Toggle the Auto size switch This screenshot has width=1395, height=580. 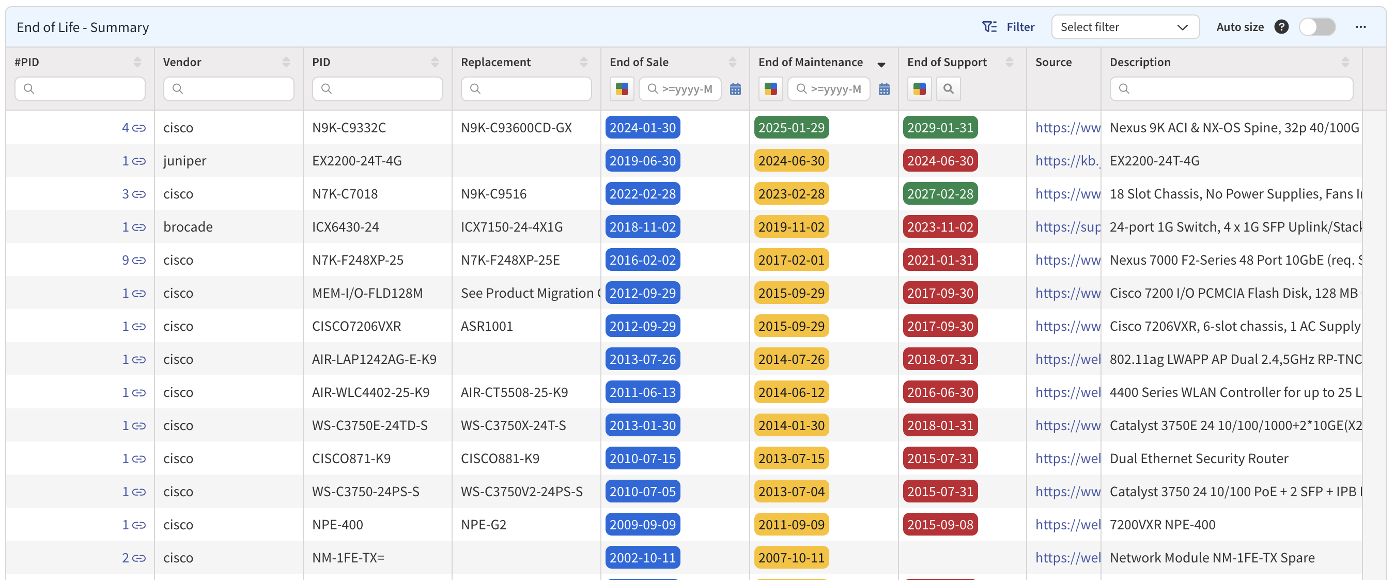[x=1317, y=26]
